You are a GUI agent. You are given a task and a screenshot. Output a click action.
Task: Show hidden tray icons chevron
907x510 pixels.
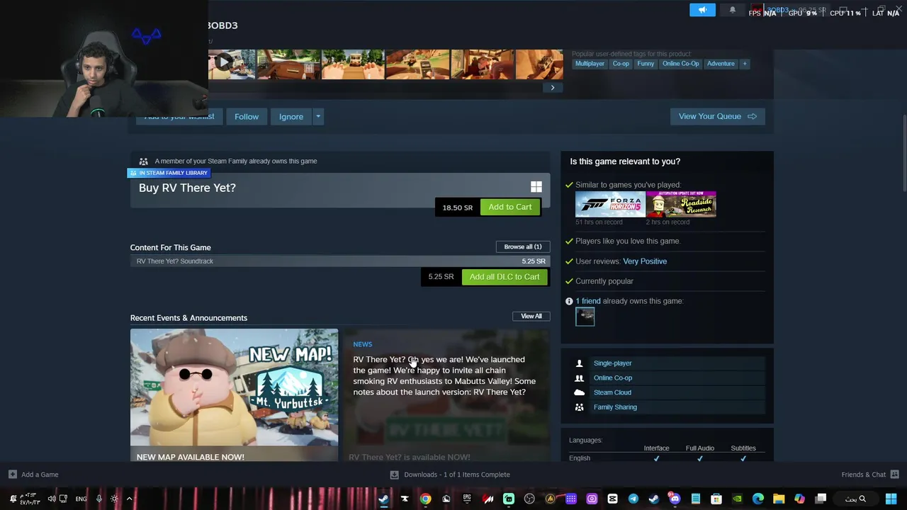tap(129, 499)
